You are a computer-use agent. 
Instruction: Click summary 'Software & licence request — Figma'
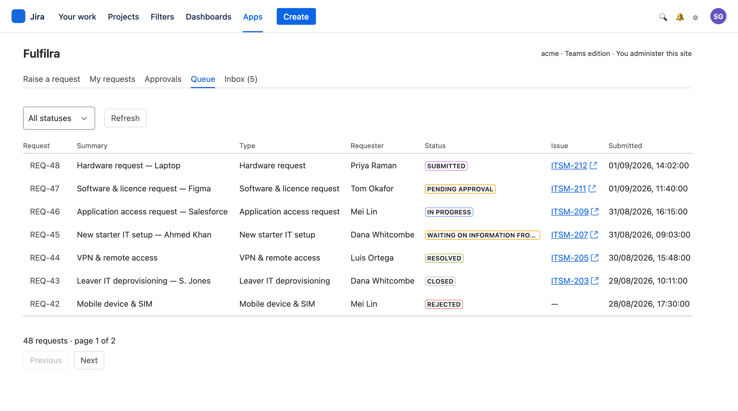tap(144, 188)
